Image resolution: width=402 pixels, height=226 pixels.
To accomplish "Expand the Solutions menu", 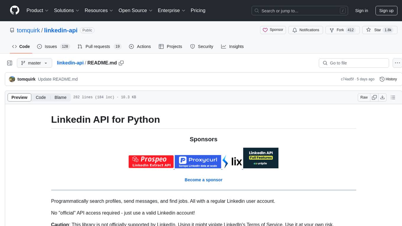I will point(67,10).
